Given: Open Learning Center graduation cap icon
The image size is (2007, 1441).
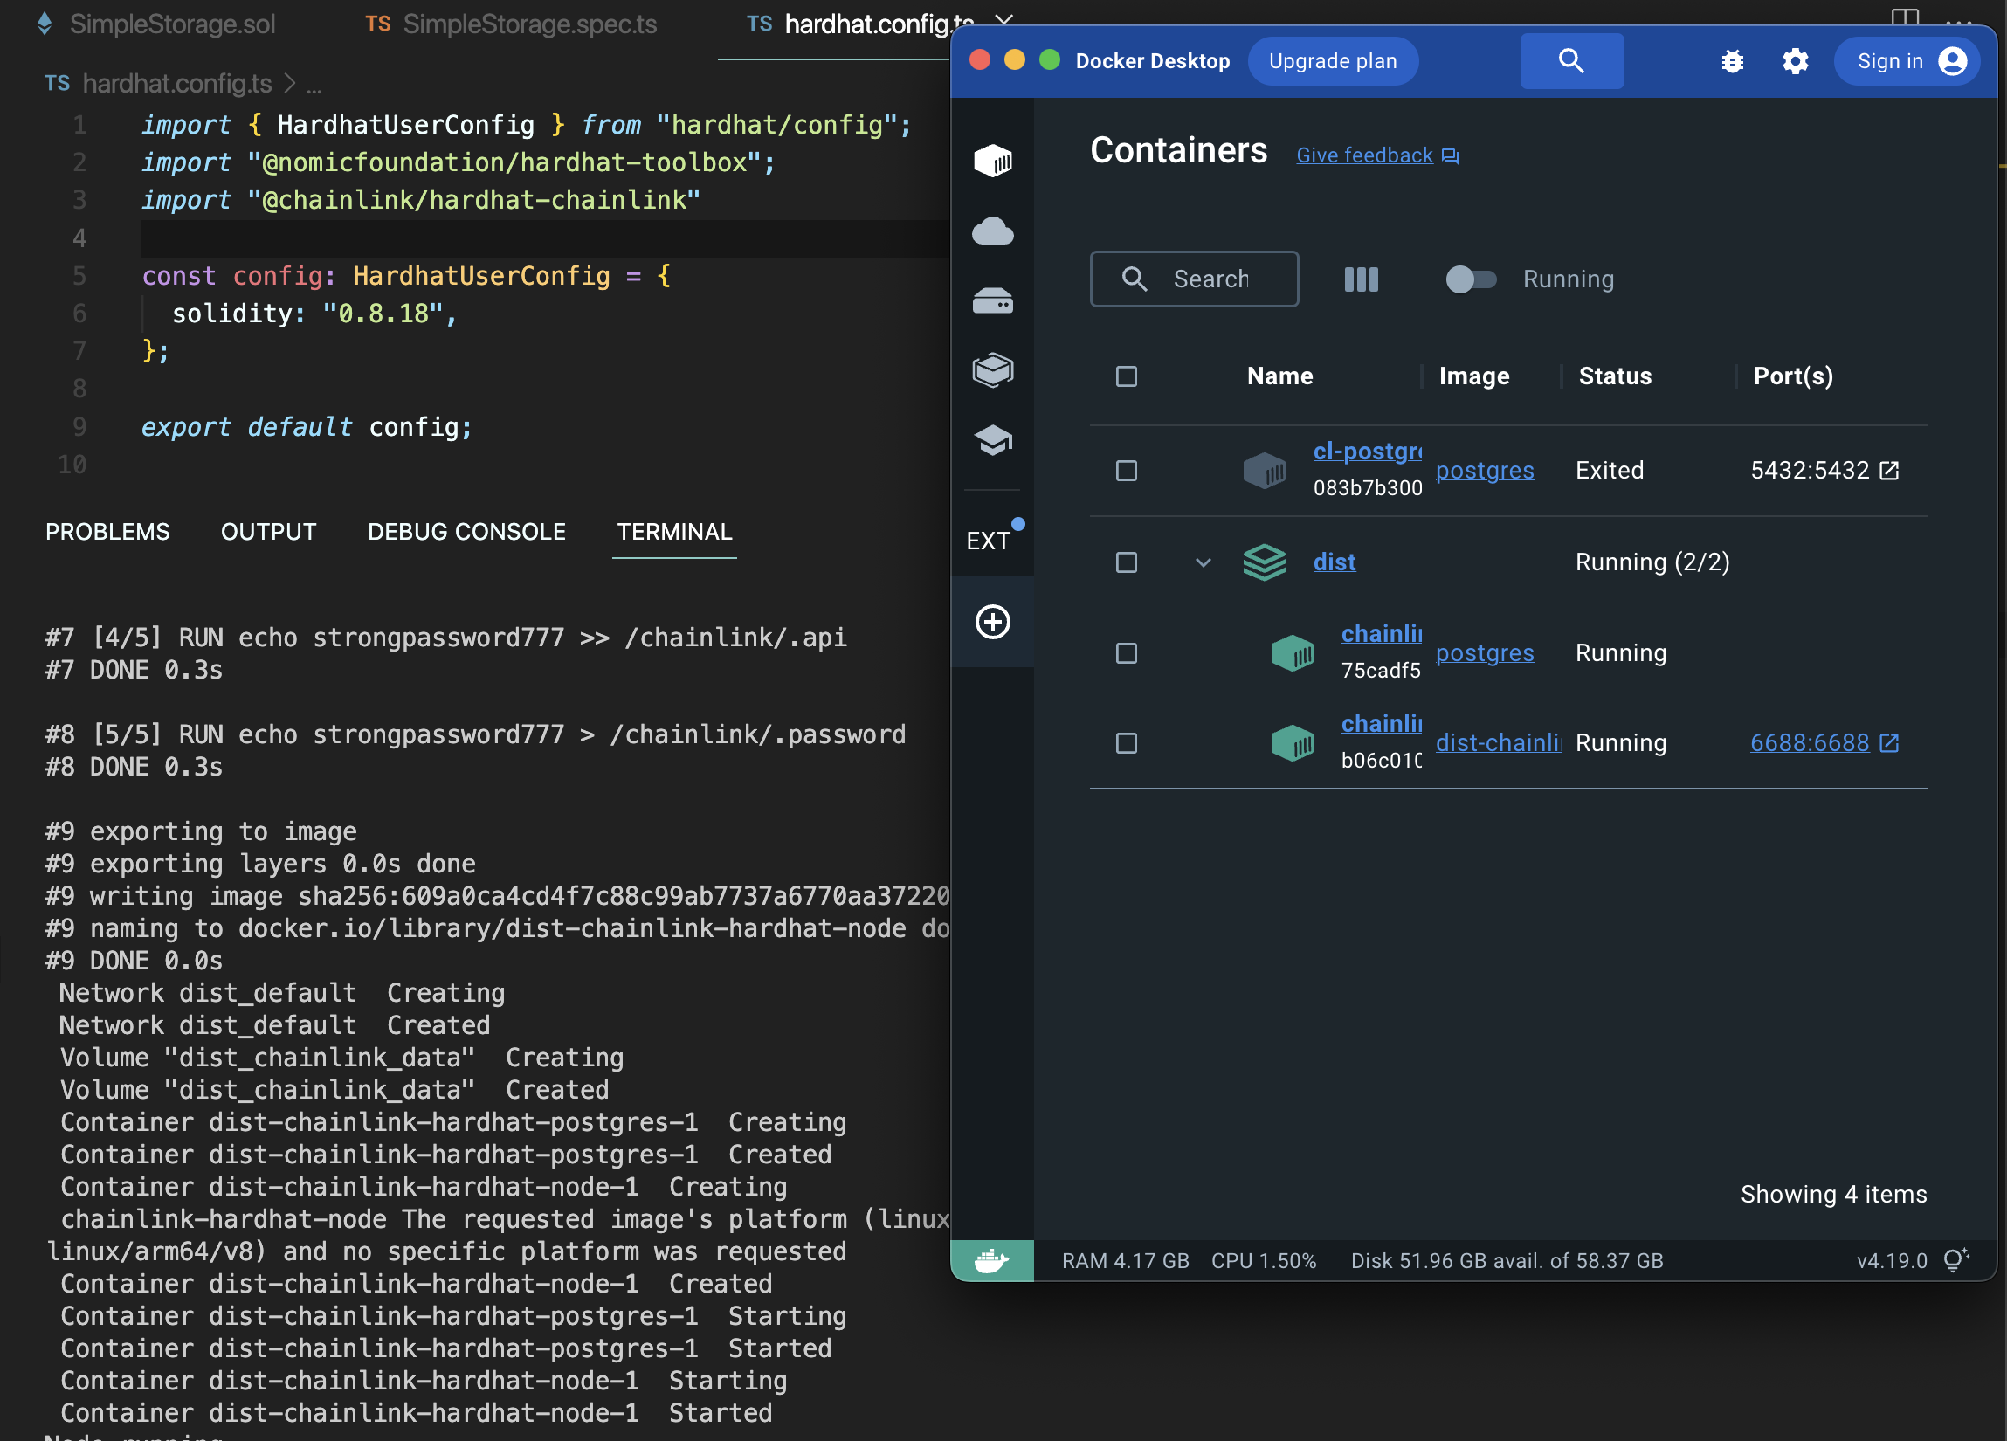Looking at the screenshot, I should [992, 439].
